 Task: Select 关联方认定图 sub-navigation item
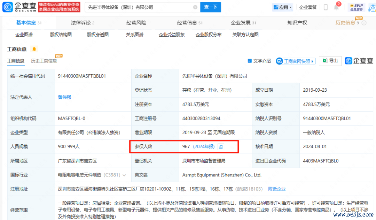pyautogui.click(x=245, y=35)
